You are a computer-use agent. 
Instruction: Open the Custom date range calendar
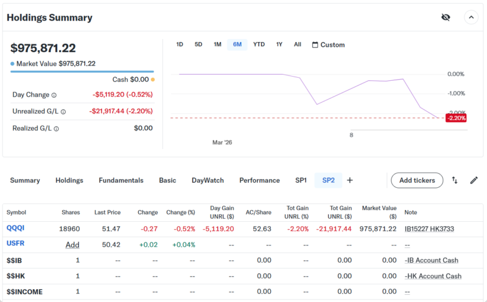[328, 45]
